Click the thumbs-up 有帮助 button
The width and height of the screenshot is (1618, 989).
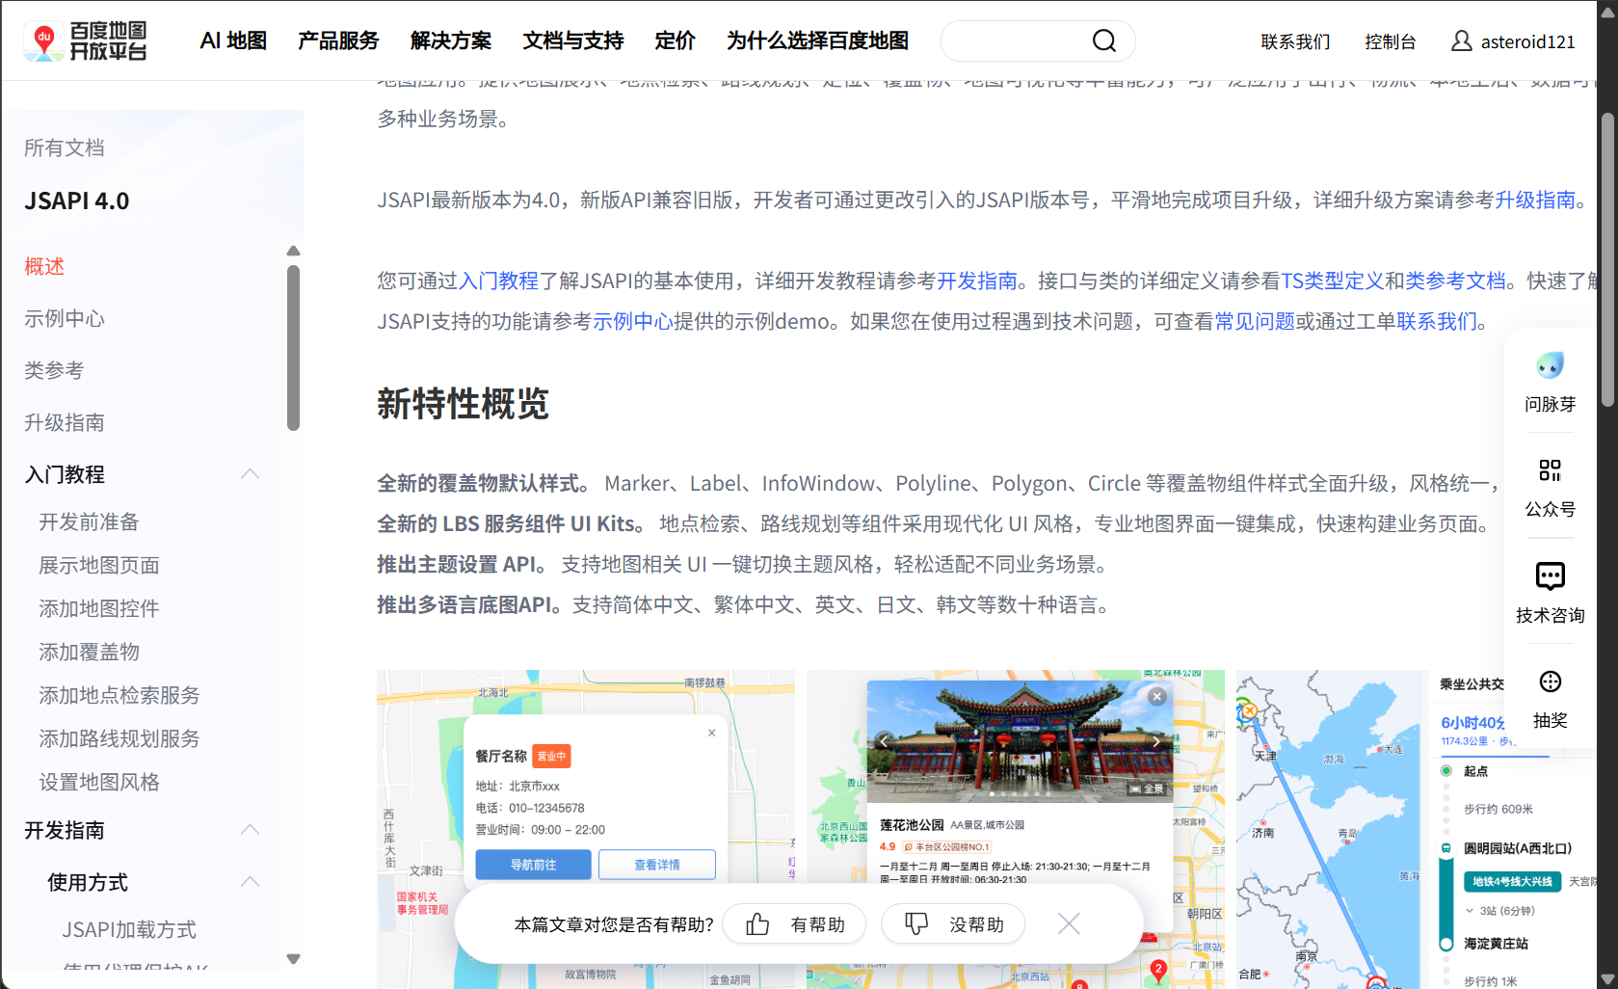[795, 924]
